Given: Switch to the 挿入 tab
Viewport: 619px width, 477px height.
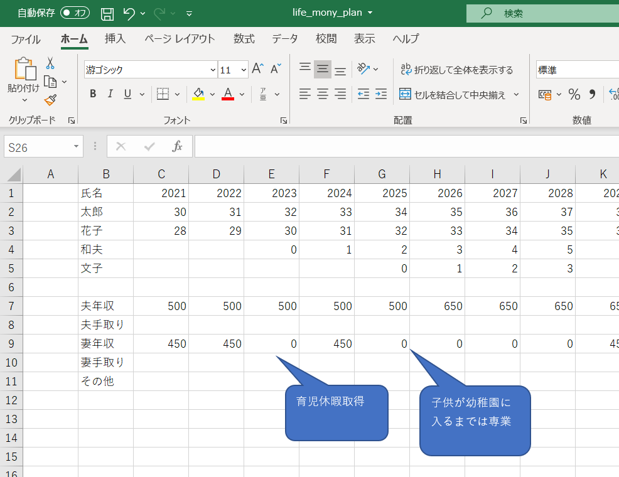Looking at the screenshot, I should (116, 38).
